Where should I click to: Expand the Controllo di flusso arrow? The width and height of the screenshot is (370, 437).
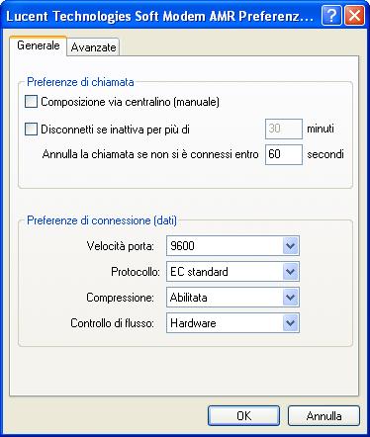click(291, 323)
